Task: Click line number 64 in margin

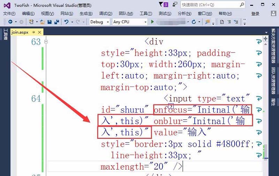Action: click(36, 99)
